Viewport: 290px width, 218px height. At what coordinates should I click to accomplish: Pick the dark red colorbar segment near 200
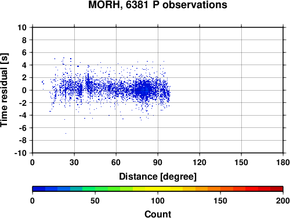[277, 189]
